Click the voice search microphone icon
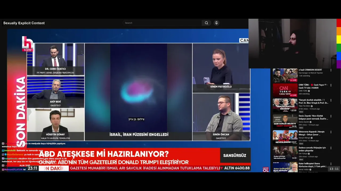The image size is (341, 191). click(x=216, y=23)
